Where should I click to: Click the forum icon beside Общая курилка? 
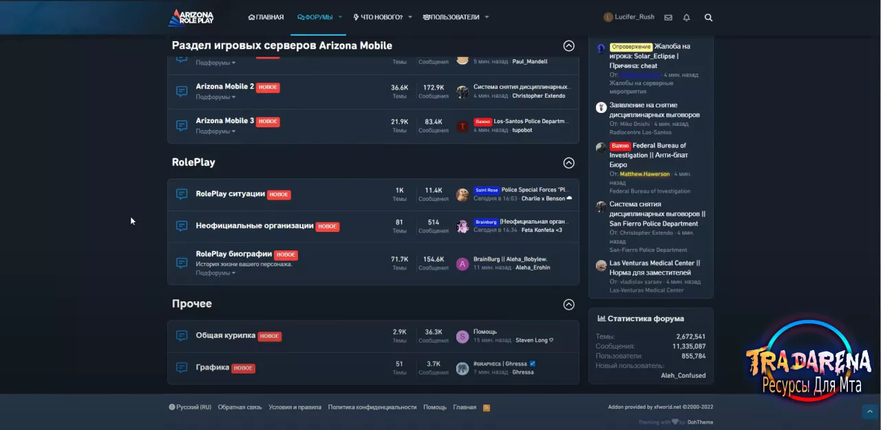[x=182, y=336]
